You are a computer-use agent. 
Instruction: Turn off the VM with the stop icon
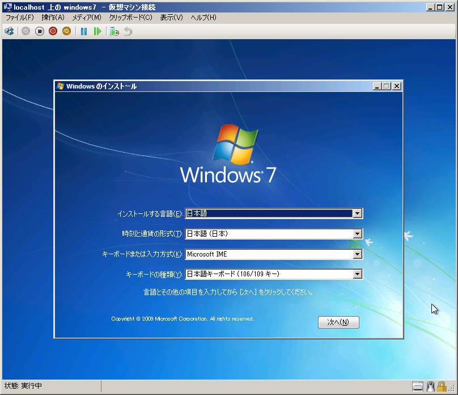click(40, 31)
